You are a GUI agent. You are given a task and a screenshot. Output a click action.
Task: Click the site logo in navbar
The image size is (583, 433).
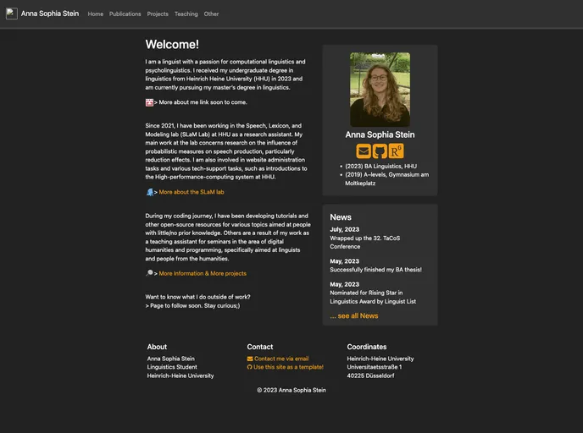pyautogui.click(x=12, y=14)
